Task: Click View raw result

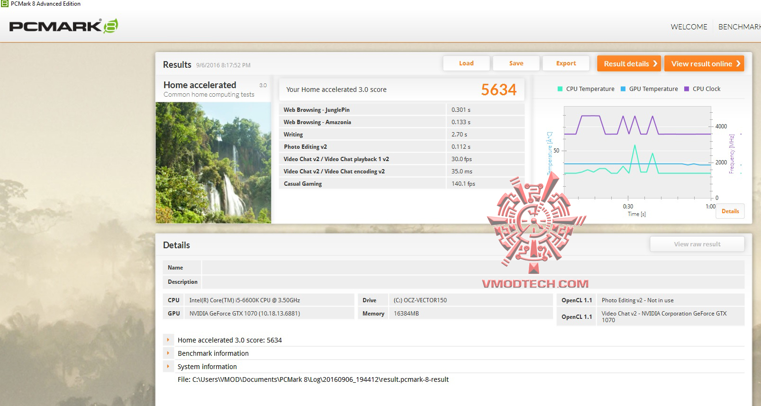Action: (x=697, y=244)
